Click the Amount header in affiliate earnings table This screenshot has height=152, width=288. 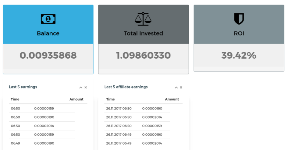tap(172, 99)
